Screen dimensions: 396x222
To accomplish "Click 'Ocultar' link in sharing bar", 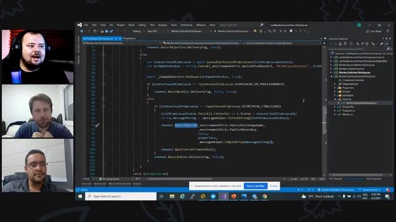I will (273, 186).
